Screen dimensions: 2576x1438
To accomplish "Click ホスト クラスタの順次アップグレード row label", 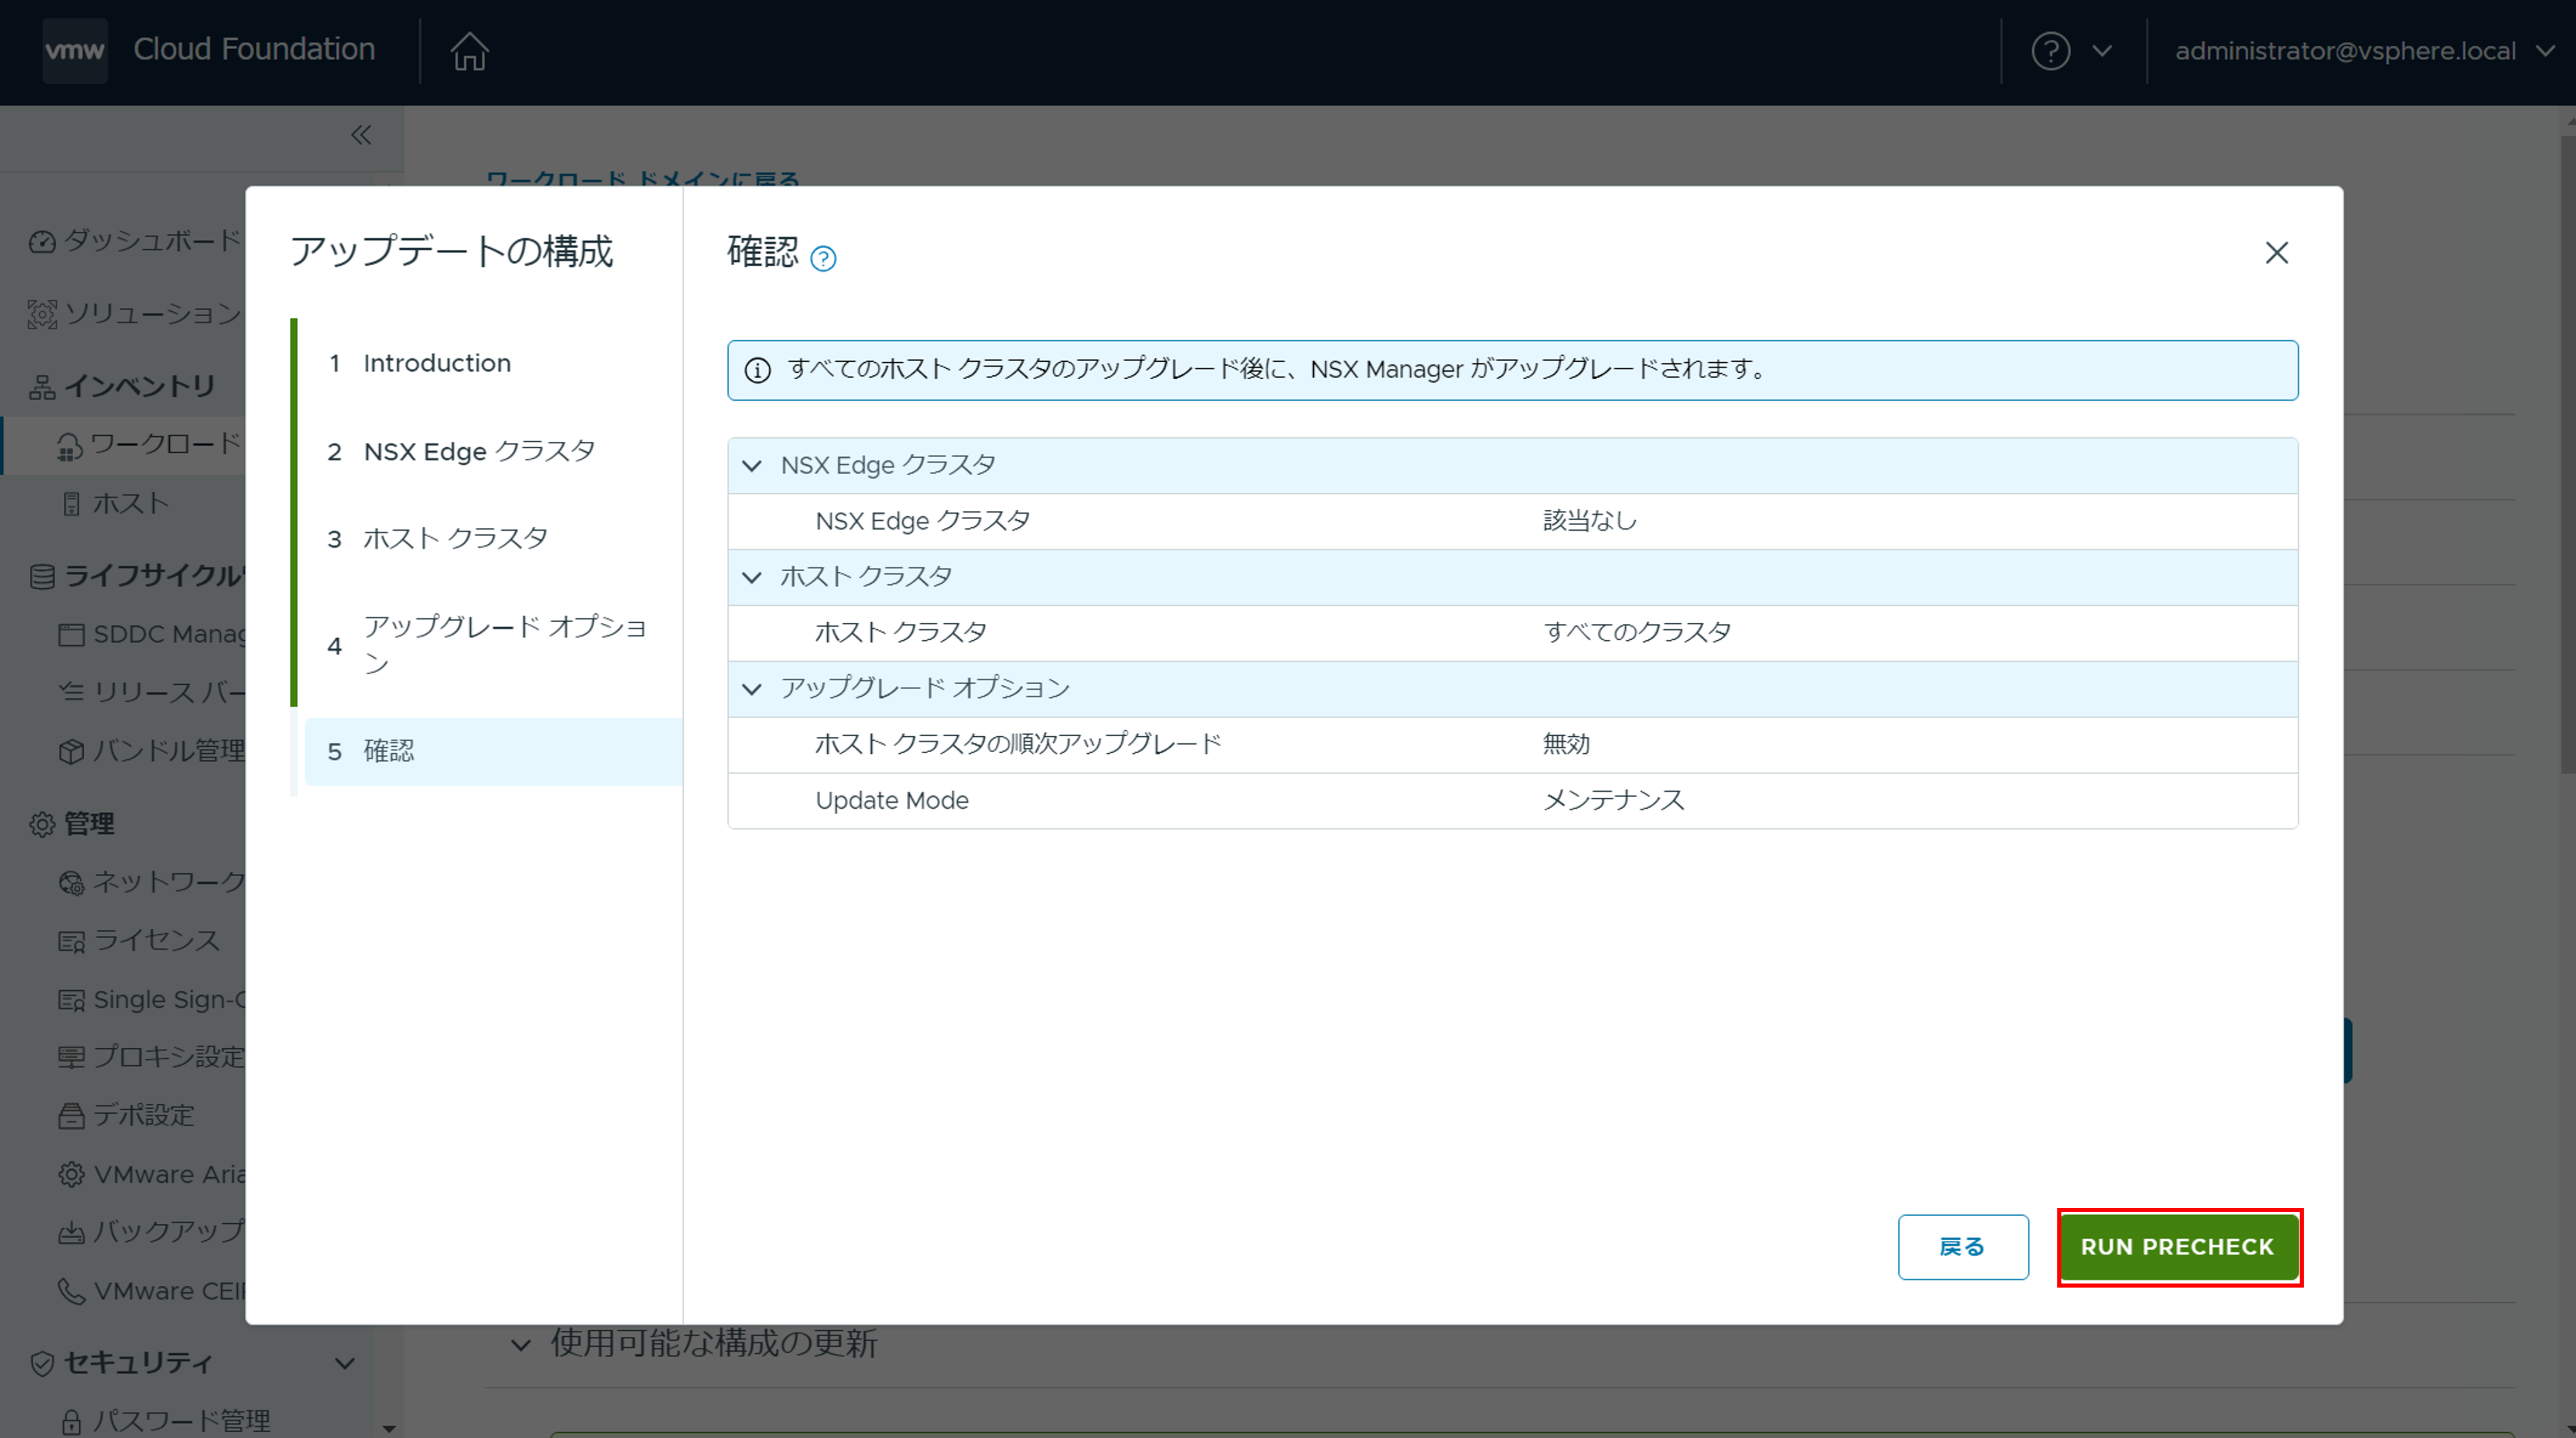I will [1018, 744].
